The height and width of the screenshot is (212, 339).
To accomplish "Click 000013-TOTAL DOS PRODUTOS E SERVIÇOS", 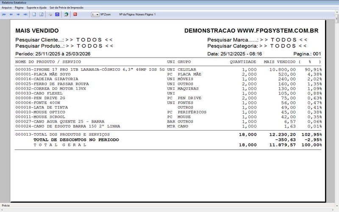I will point(62,134).
